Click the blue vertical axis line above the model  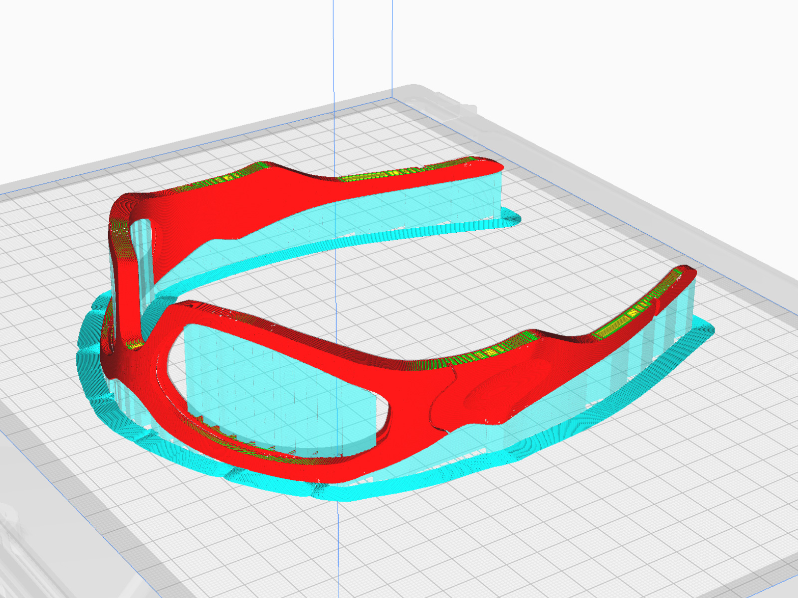click(333, 50)
